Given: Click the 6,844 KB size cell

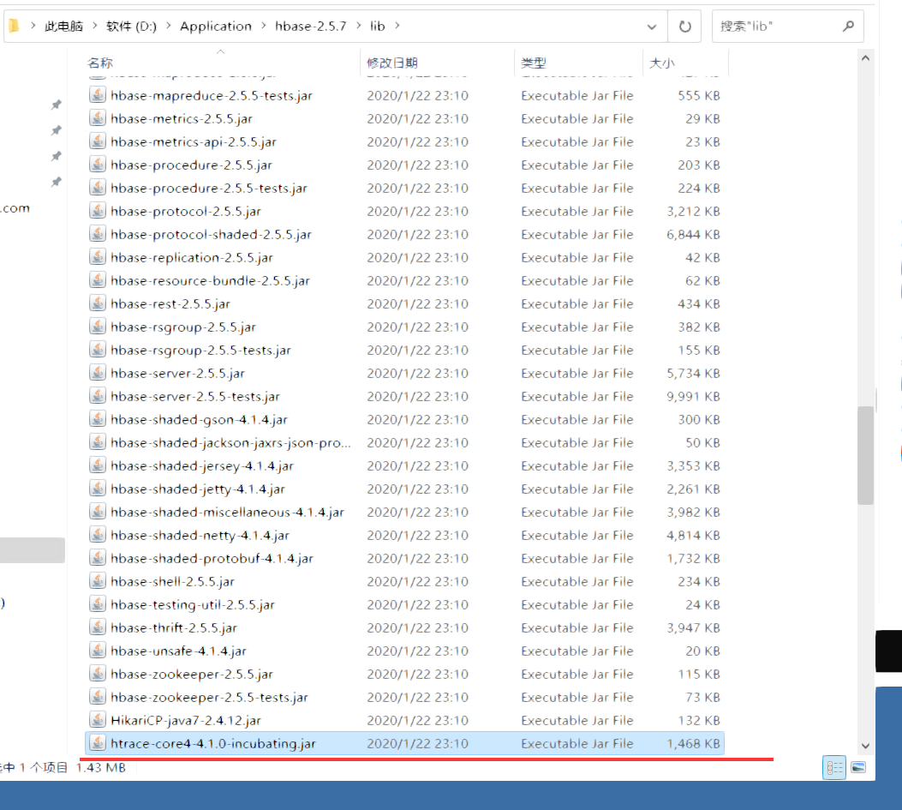Looking at the screenshot, I should [693, 234].
